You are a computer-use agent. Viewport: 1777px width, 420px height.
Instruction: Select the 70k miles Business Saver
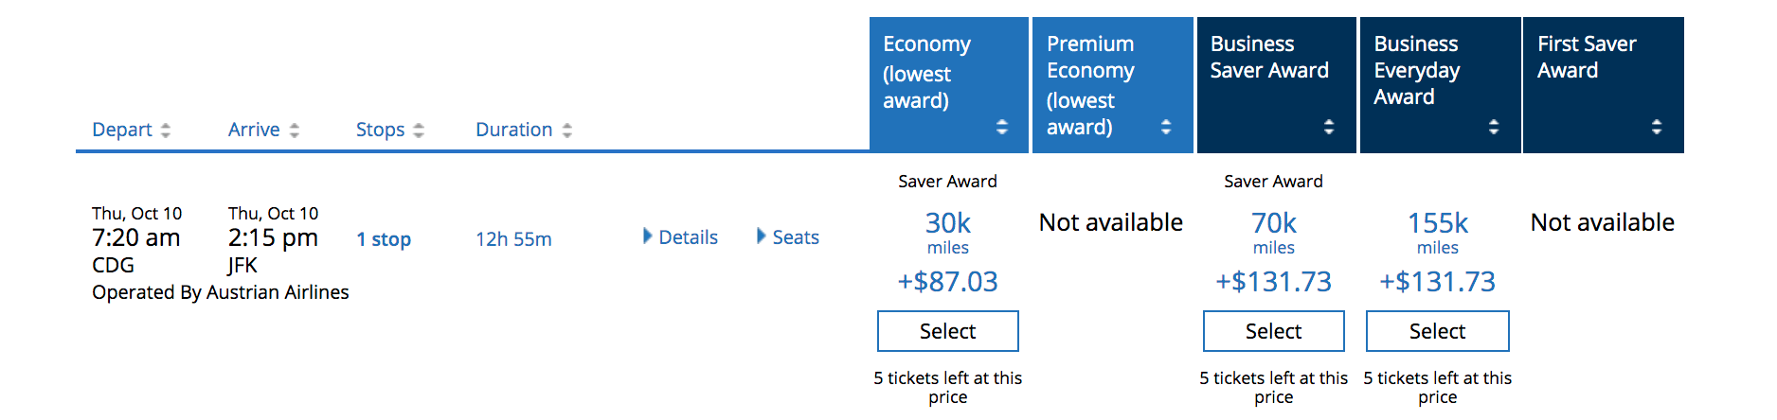point(1273,331)
